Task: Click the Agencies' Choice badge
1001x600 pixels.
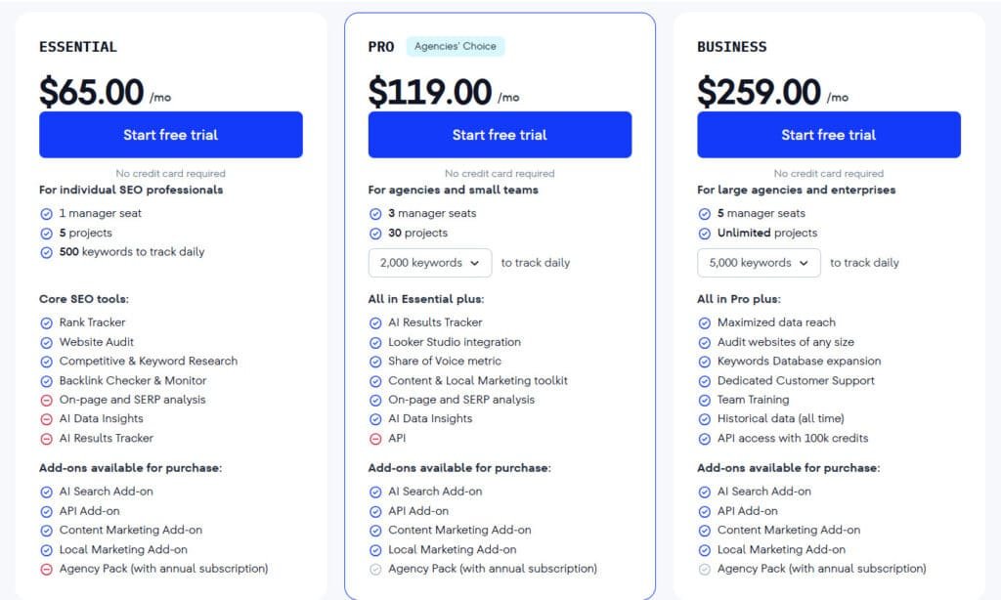Action: tap(456, 46)
